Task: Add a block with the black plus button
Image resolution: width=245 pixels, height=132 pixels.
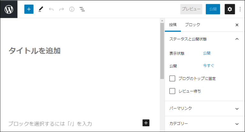Action: 146,123
